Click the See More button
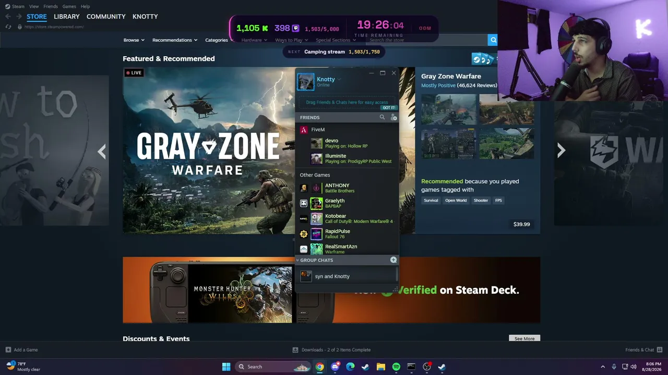 (x=524, y=339)
